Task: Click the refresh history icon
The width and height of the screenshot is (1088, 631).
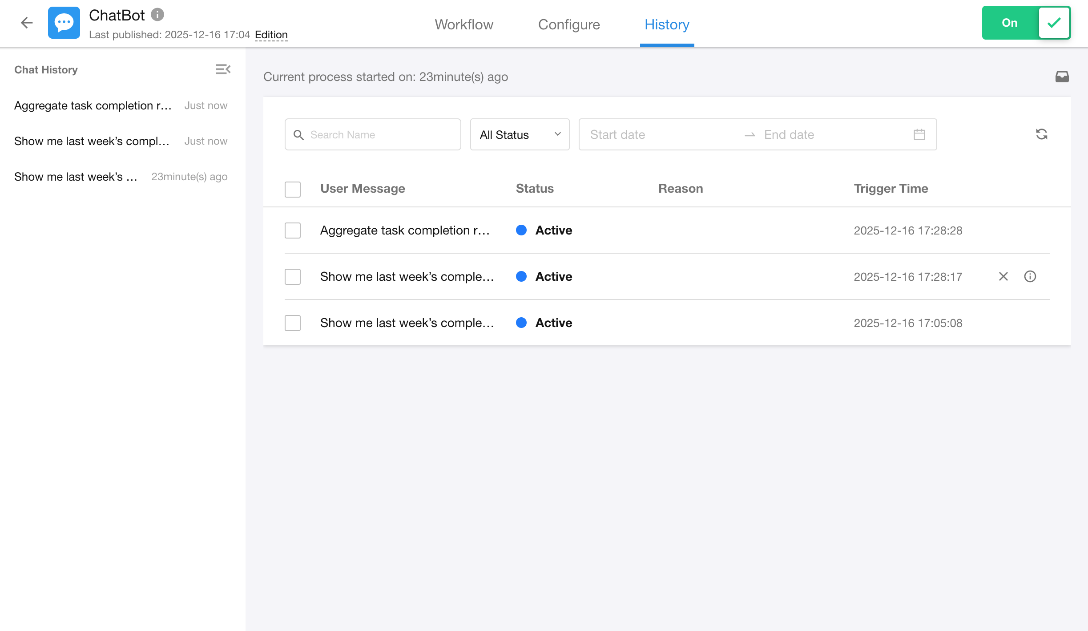Action: [x=1041, y=134]
